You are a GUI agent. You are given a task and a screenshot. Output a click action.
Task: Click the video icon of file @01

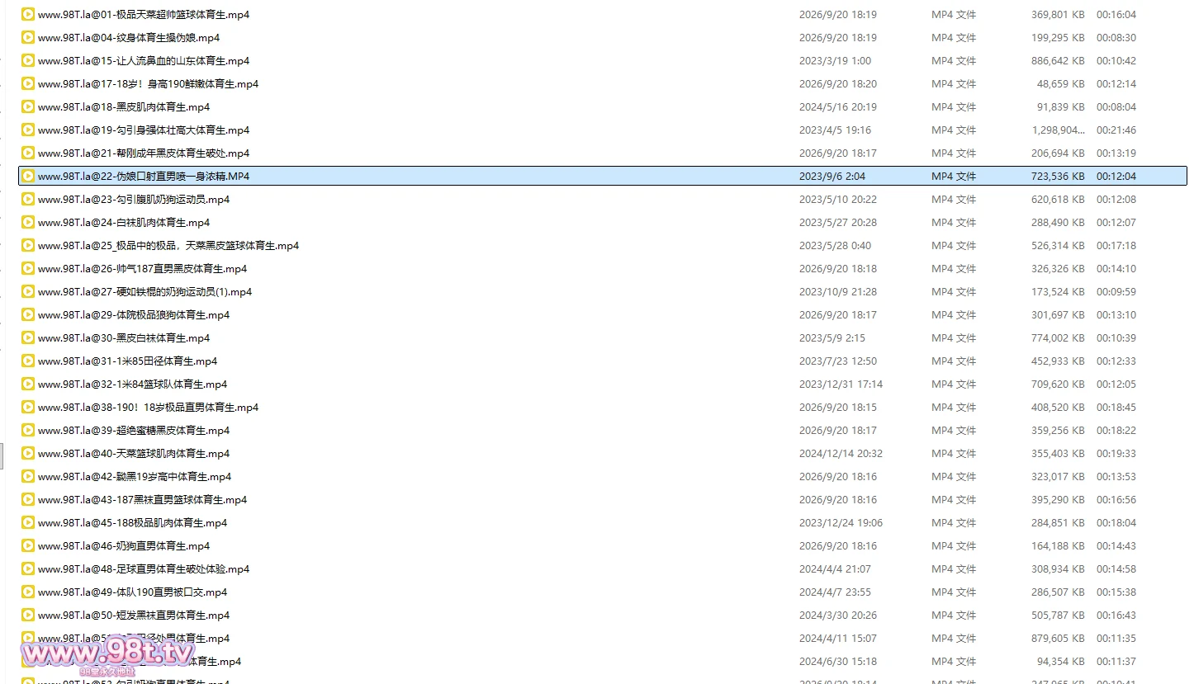[28, 15]
